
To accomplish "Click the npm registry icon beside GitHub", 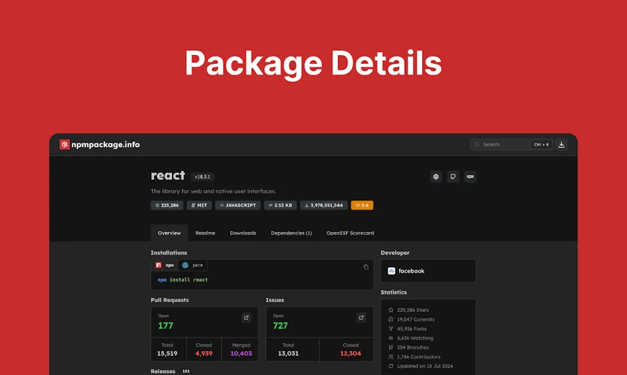I will pos(470,177).
